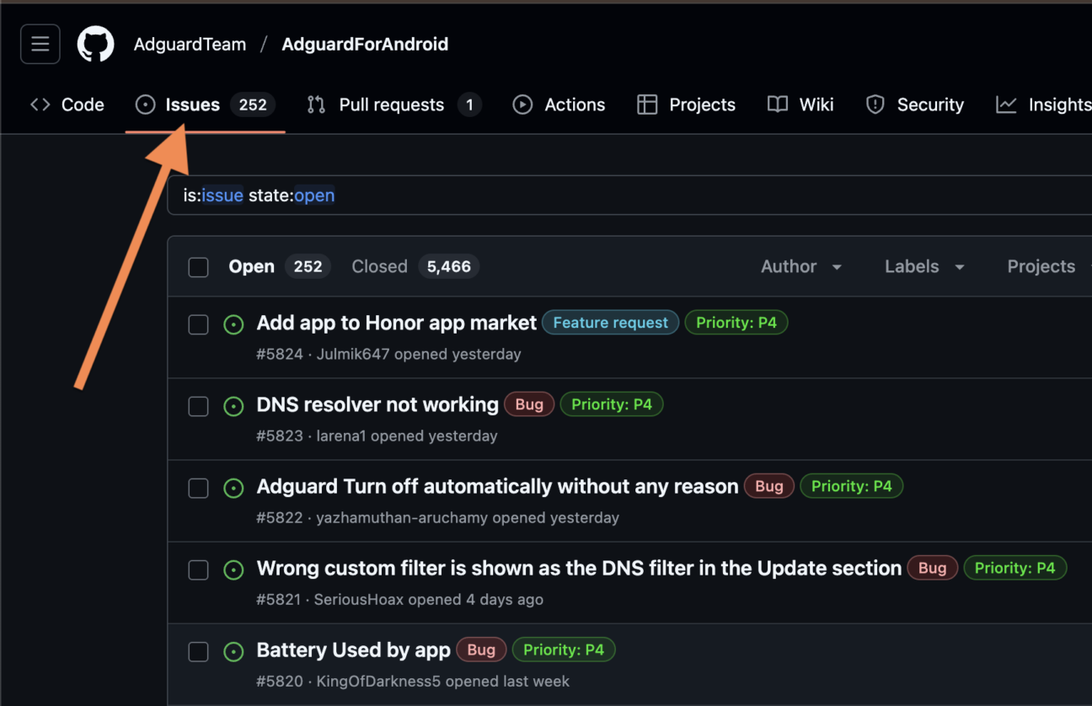This screenshot has width=1092, height=706.
Task: Open the AdguardTeam organization link
Action: 190,45
